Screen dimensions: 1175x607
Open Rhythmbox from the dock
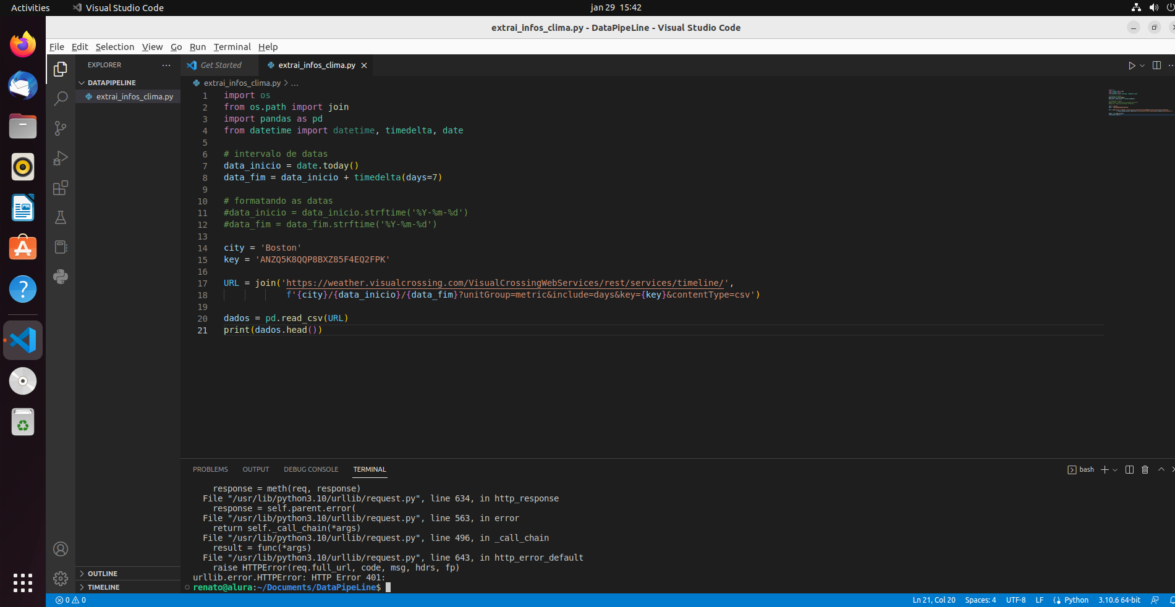(x=23, y=167)
